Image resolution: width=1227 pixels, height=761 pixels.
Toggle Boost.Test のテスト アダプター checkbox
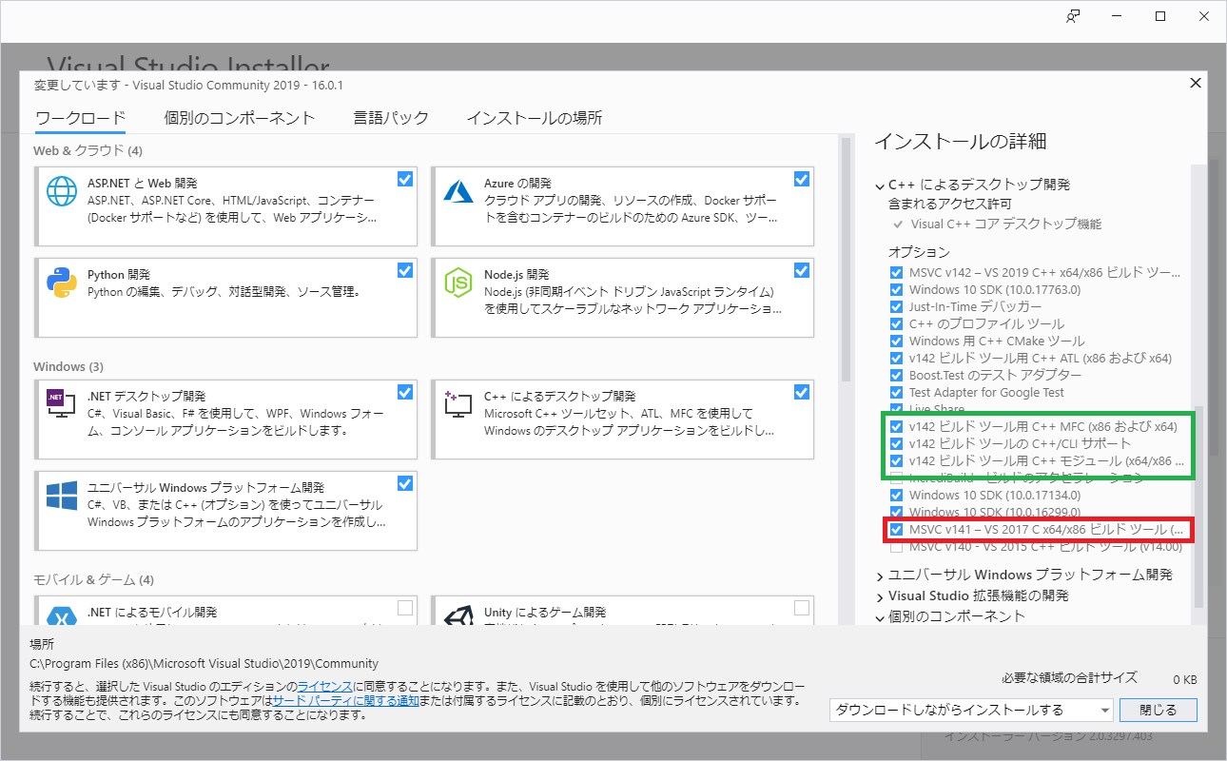tap(896, 375)
